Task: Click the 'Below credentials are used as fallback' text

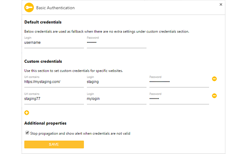Action: (107, 32)
